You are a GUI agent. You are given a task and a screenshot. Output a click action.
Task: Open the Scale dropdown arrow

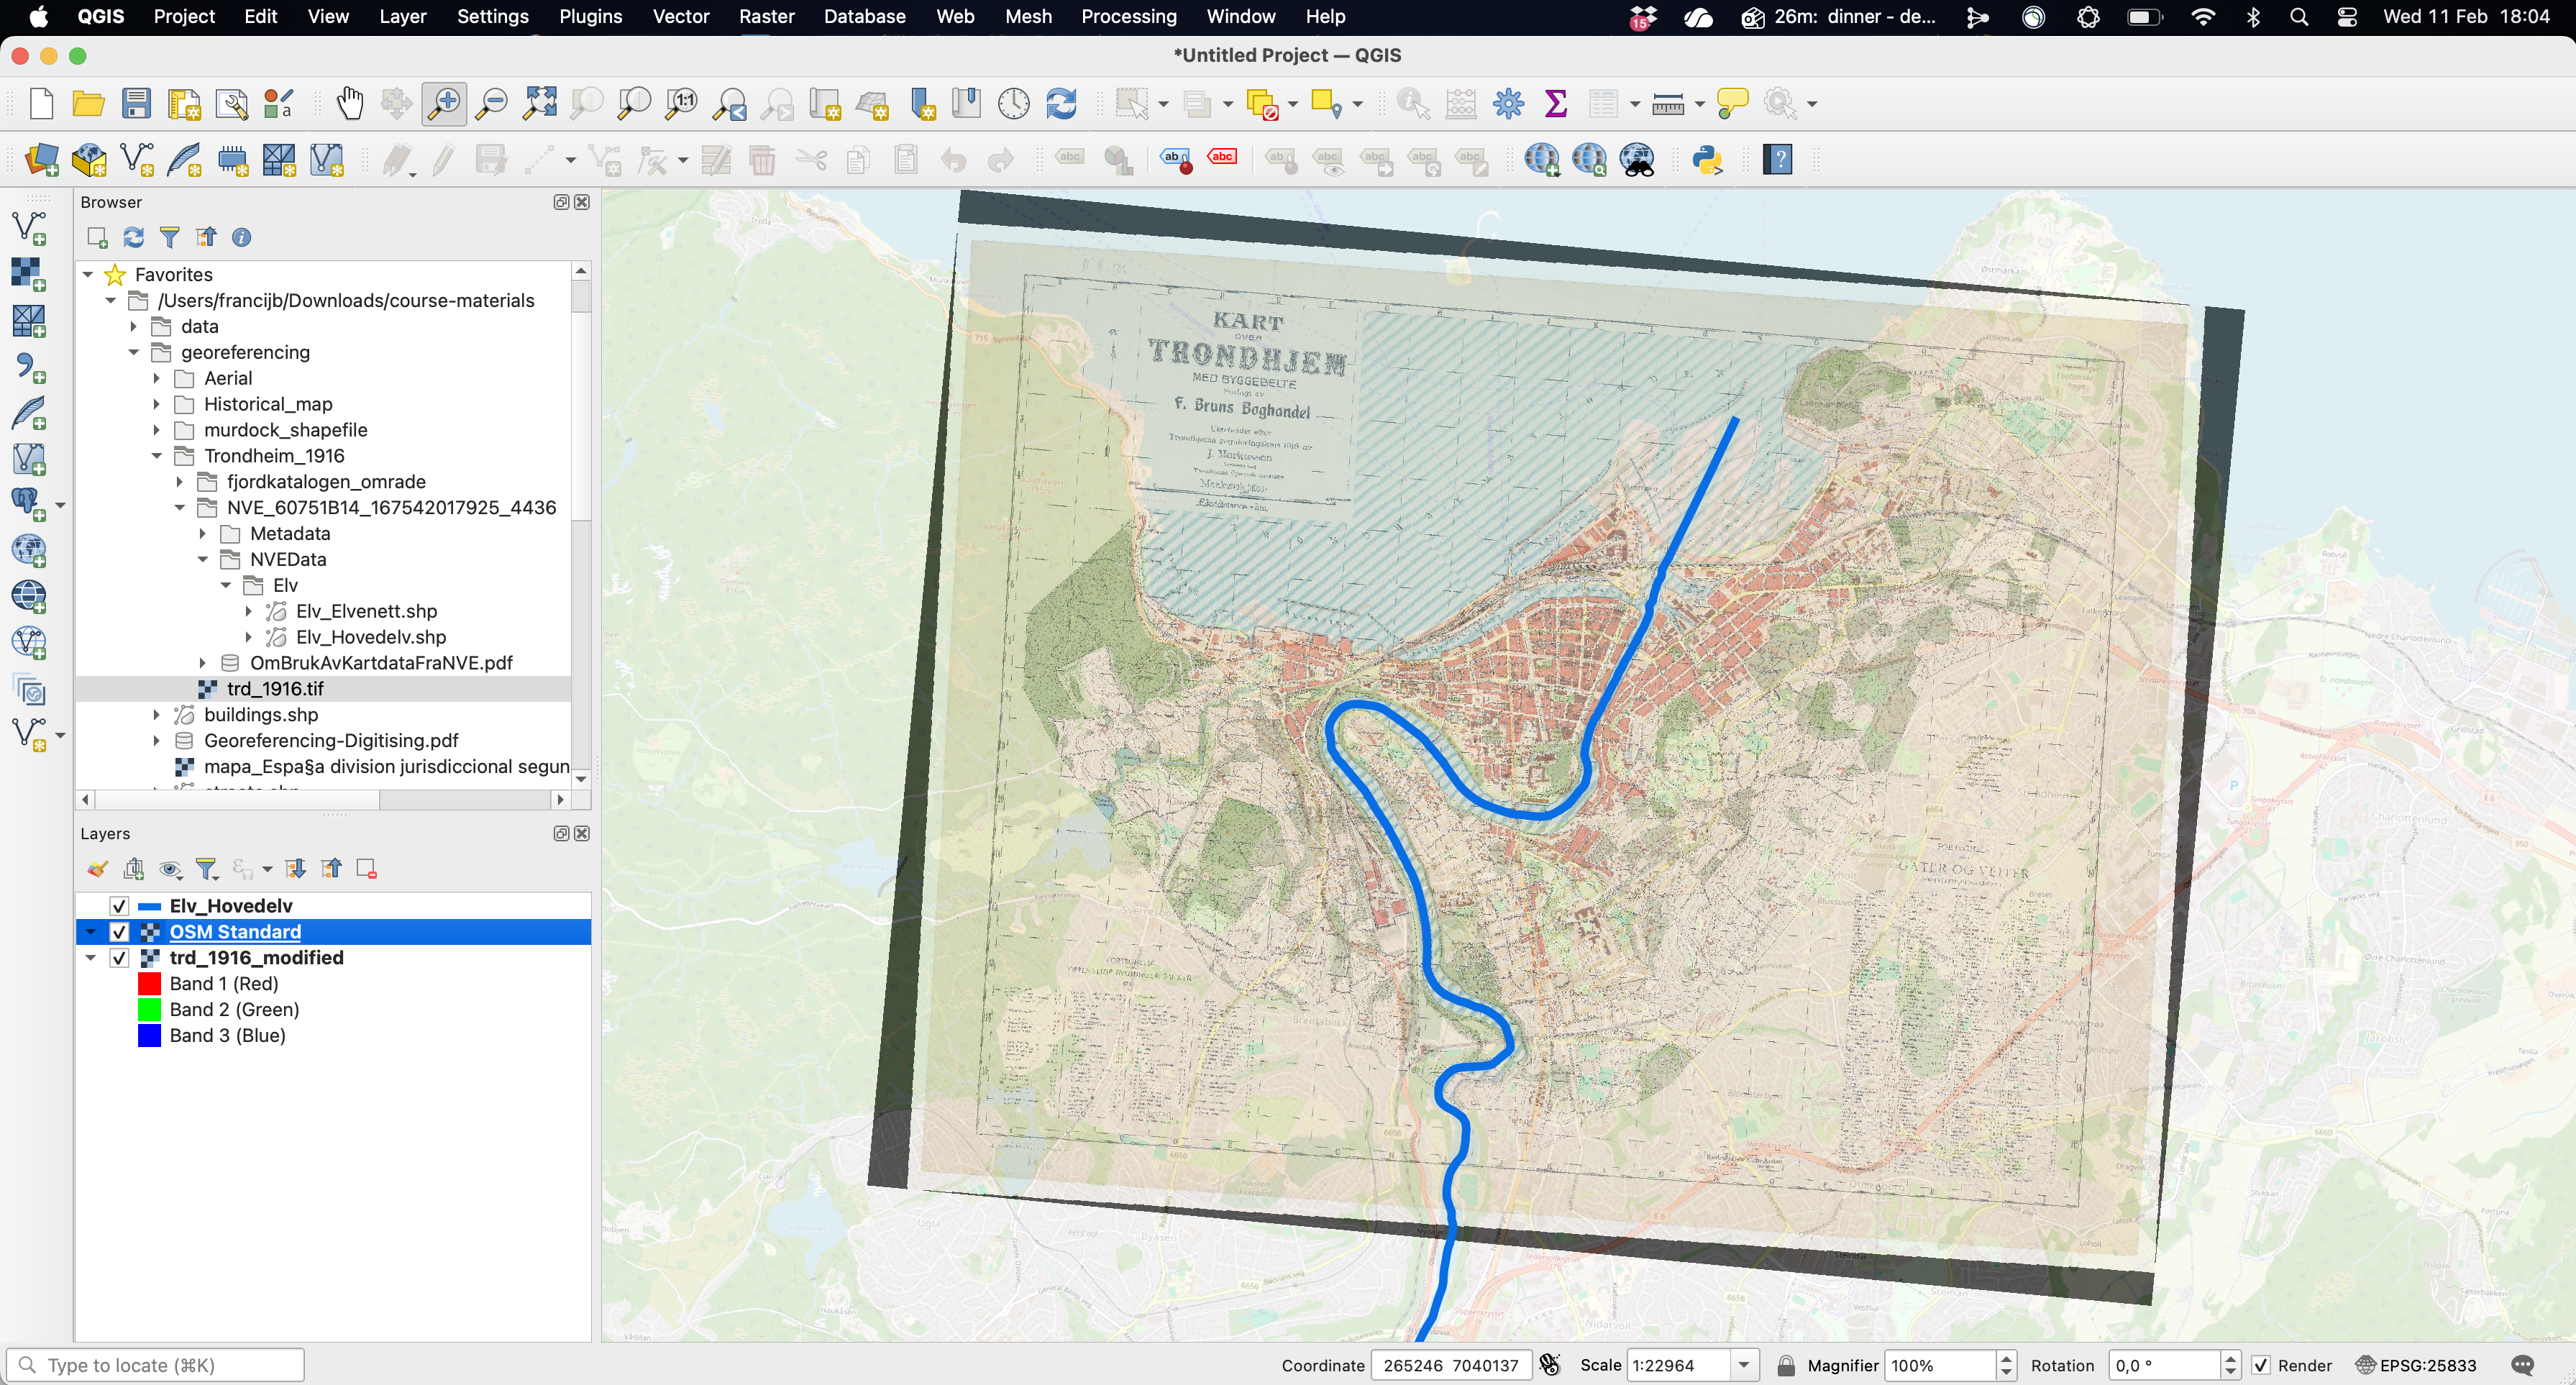pyautogui.click(x=1744, y=1365)
